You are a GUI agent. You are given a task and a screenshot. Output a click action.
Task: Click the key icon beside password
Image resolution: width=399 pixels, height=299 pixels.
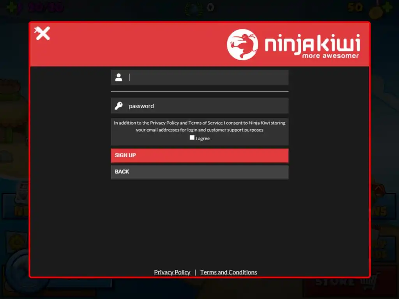tap(118, 106)
